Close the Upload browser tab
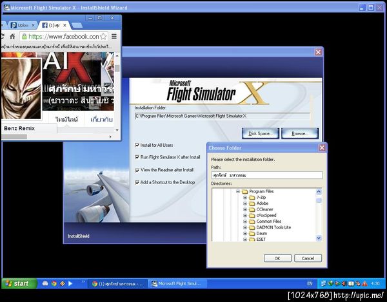This screenshot has width=387, height=302. pos(33,25)
